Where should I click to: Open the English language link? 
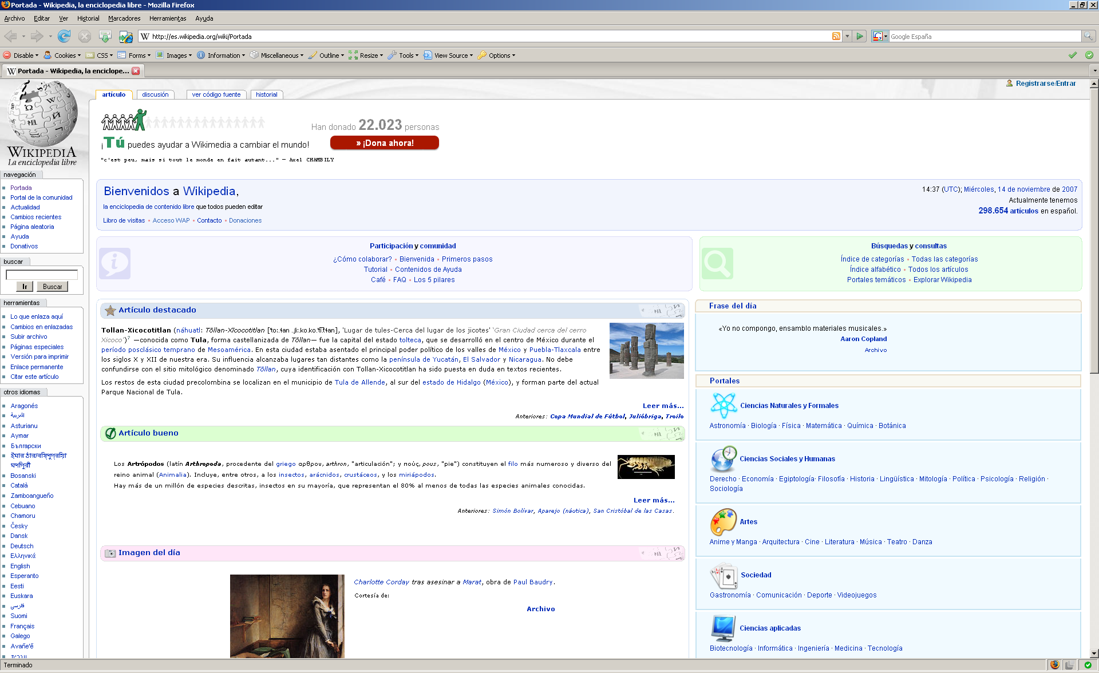coord(20,566)
